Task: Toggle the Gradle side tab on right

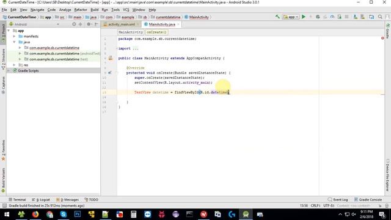Action: (388, 31)
